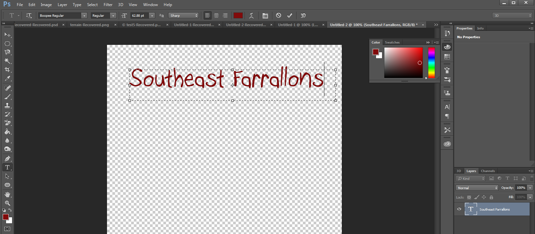This screenshot has width=535, height=234.
Task: Select the Brush tool
Action: (x=7, y=97)
